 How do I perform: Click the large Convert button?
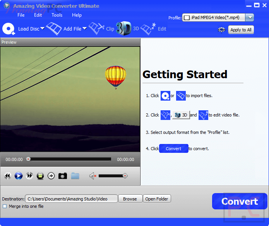point(240,201)
